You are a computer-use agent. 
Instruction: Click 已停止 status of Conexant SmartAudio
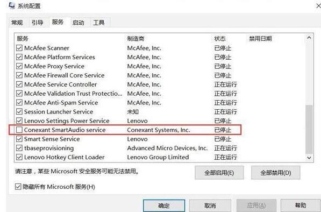(223, 130)
